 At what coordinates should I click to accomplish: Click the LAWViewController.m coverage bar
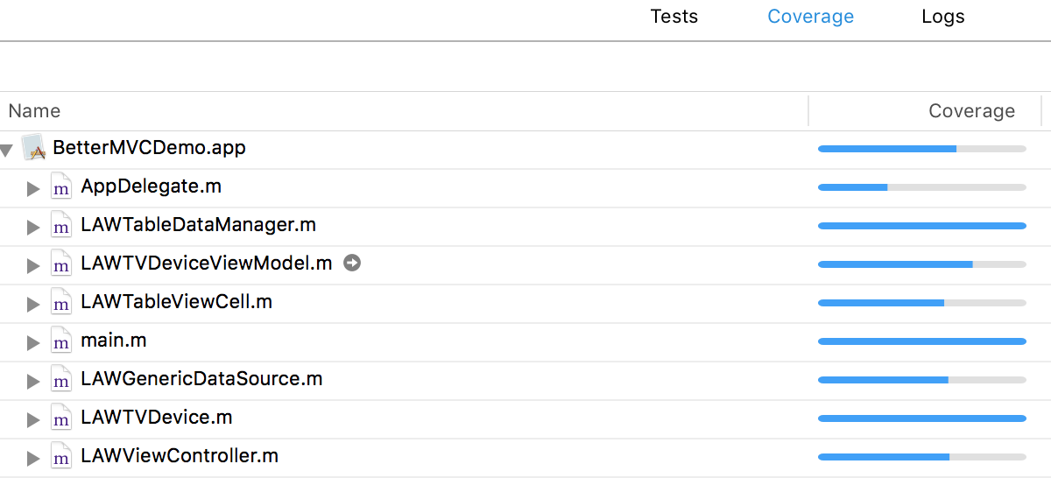[x=921, y=457]
